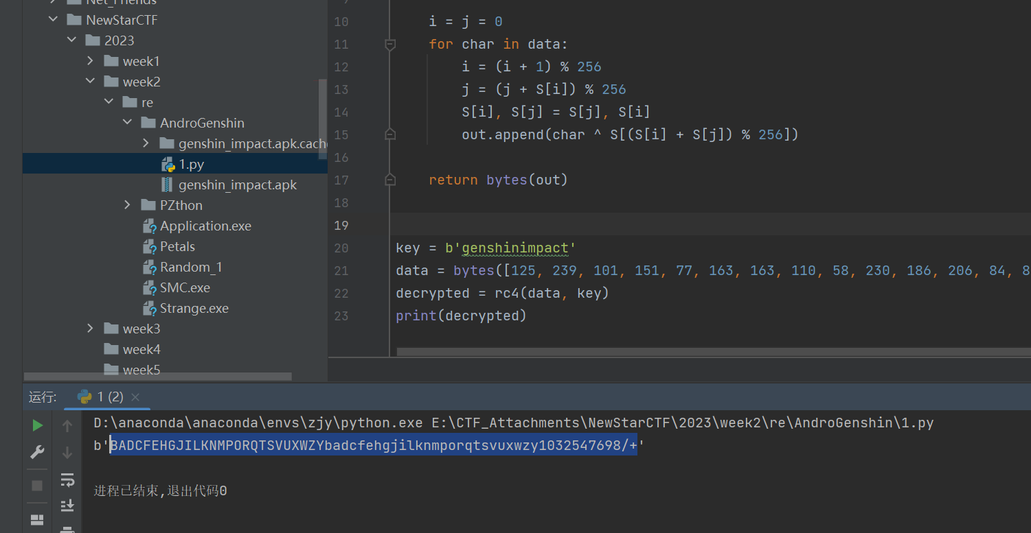Toggle soft-wrap in run console

[67, 479]
